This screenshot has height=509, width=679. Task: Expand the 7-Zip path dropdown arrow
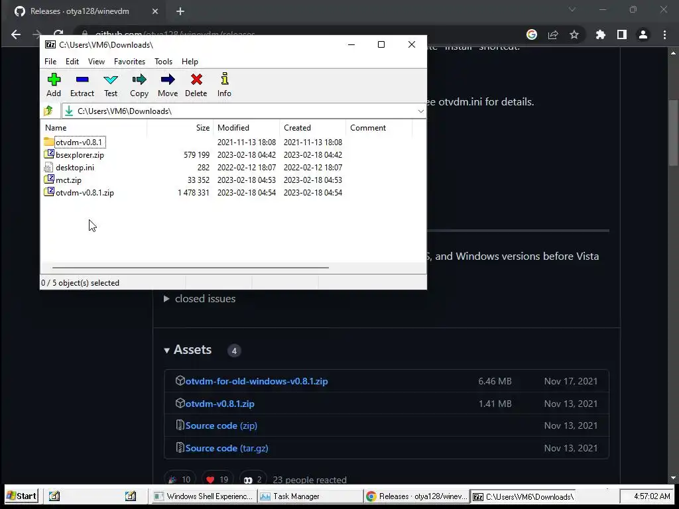click(420, 111)
